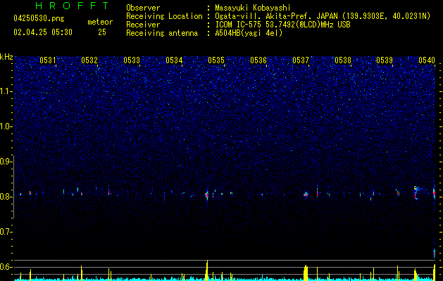Click the 0534 time marker
The image size is (443, 281).
tap(174, 60)
